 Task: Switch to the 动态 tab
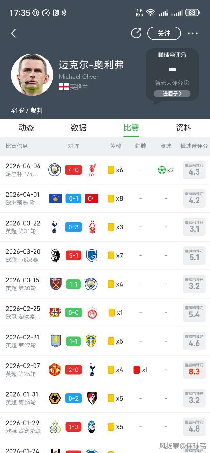coord(26,128)
